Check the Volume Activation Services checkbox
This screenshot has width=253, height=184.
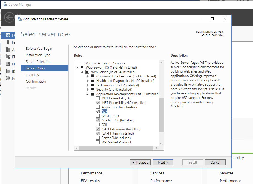(82, 63)
